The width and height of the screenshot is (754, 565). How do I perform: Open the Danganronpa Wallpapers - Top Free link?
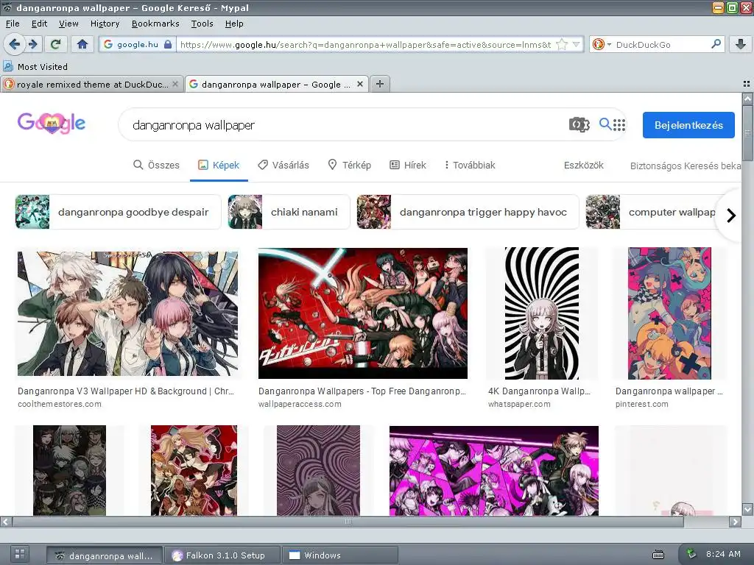tap(362, 391)
